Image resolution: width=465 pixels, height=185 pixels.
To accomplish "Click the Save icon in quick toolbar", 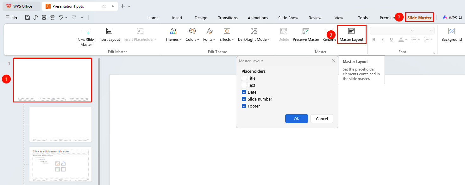I will point(28,17).
